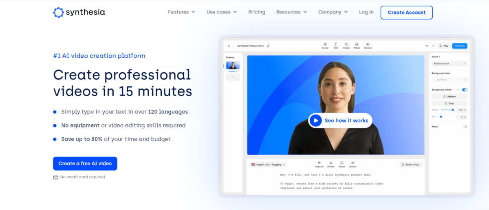This screenshot has height=210, width=489.
Task: Select the Text tool in editor toolbar
Action: pos(336,45)
